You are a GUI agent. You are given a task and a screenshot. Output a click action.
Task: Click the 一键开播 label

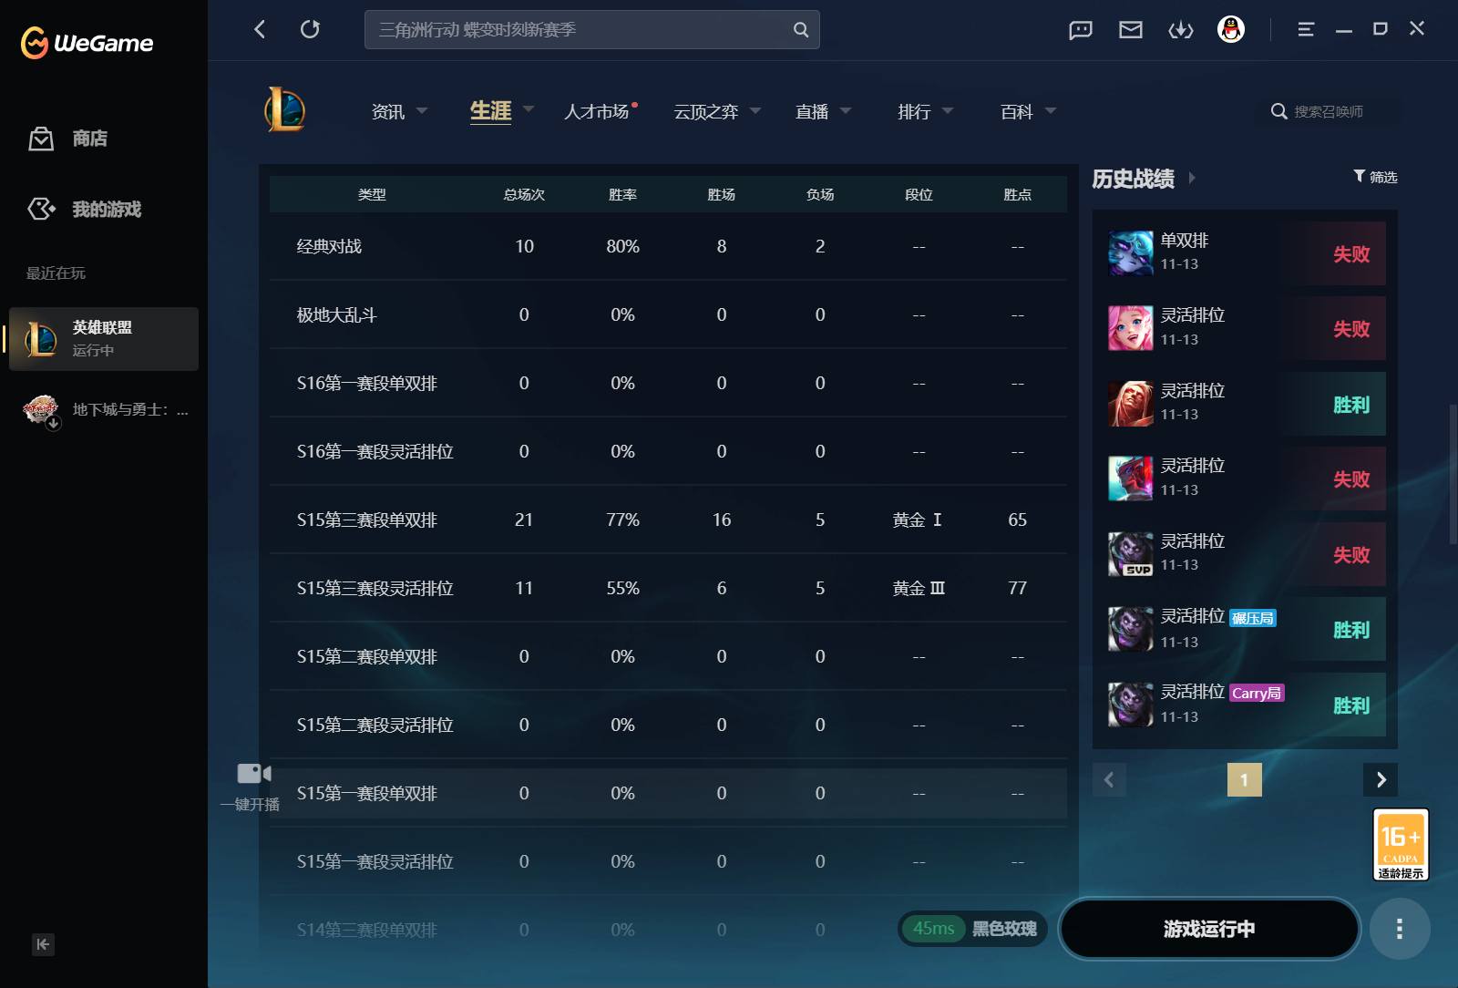point(250,805)
